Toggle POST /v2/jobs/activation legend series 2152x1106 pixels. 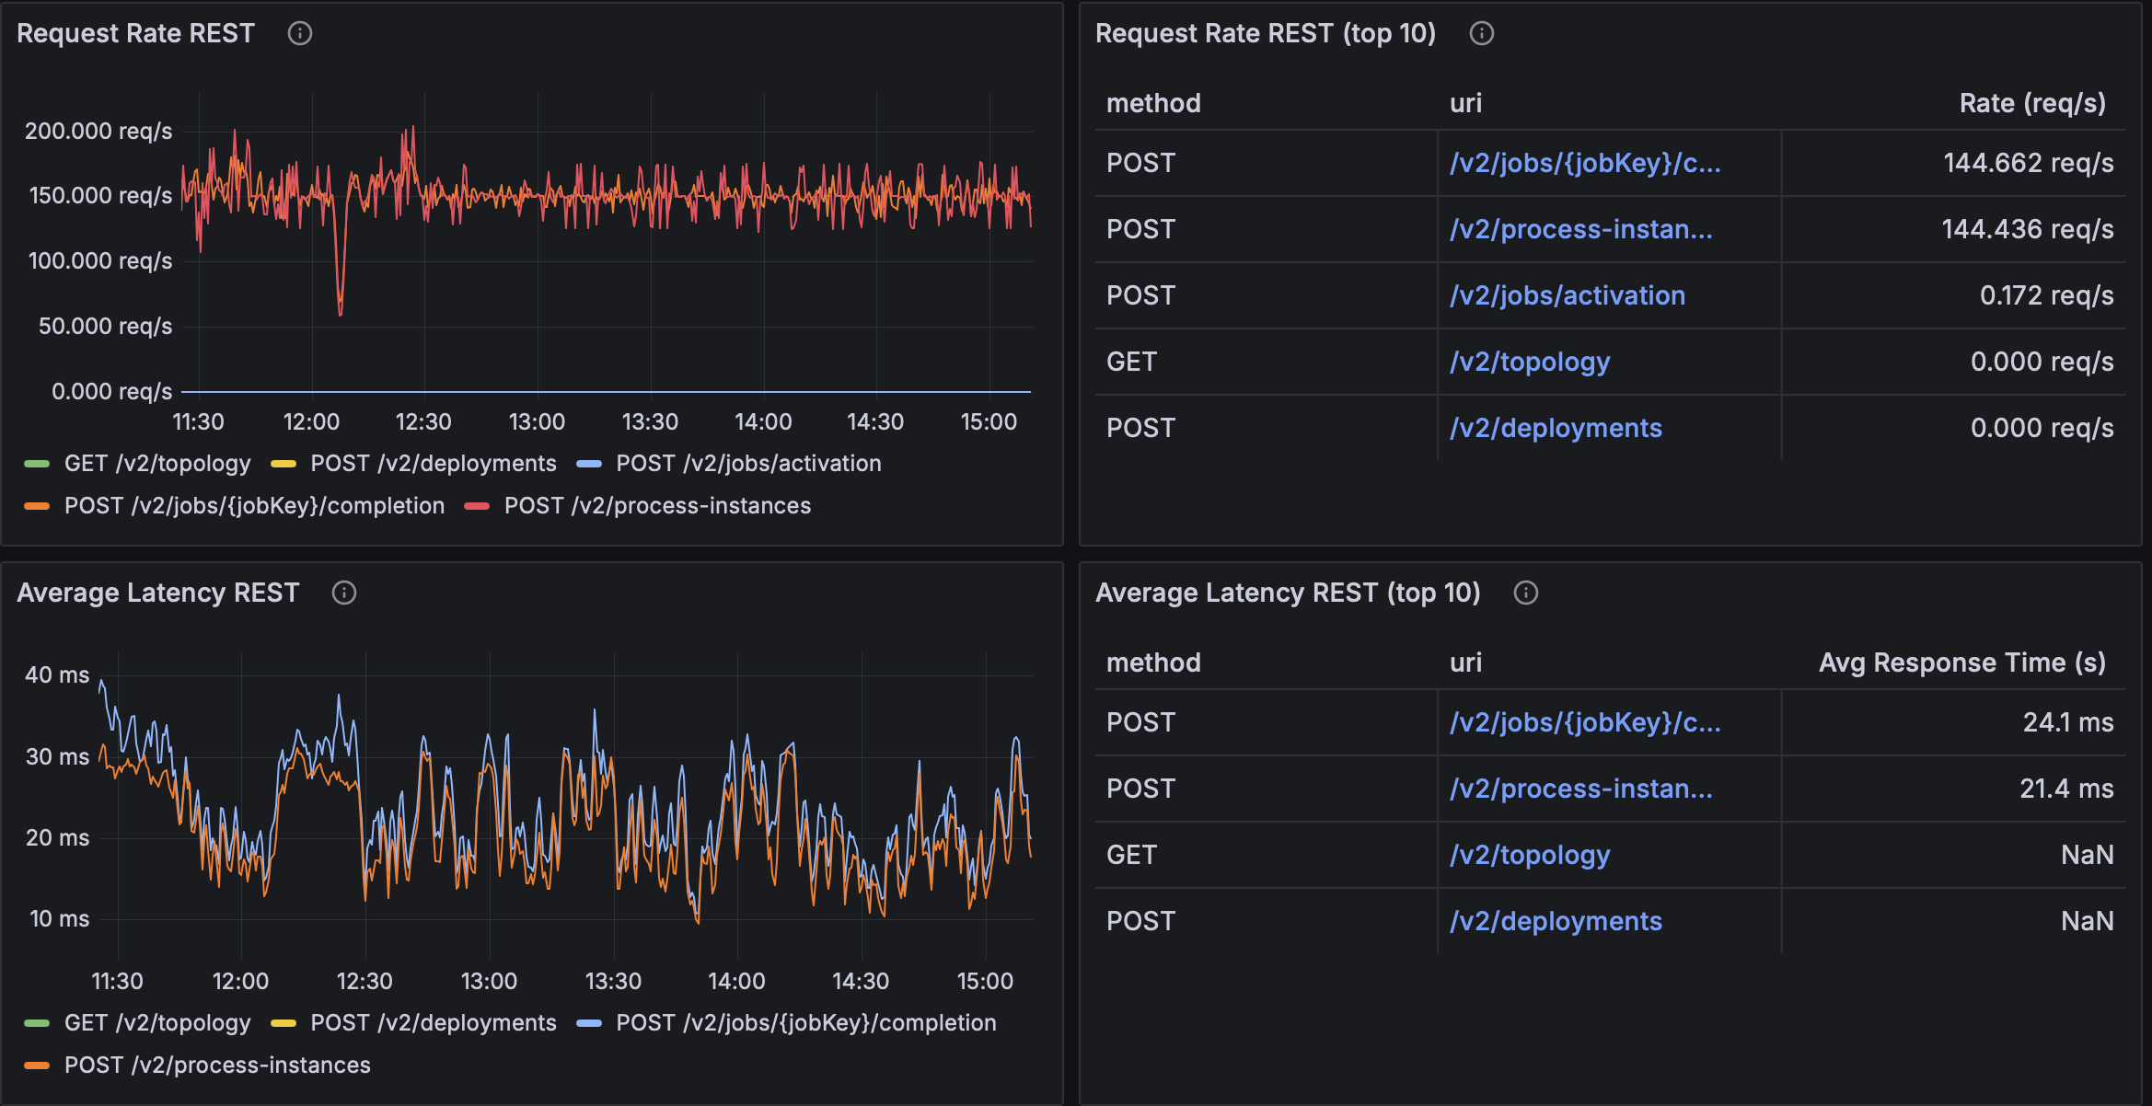coord(747,463)
